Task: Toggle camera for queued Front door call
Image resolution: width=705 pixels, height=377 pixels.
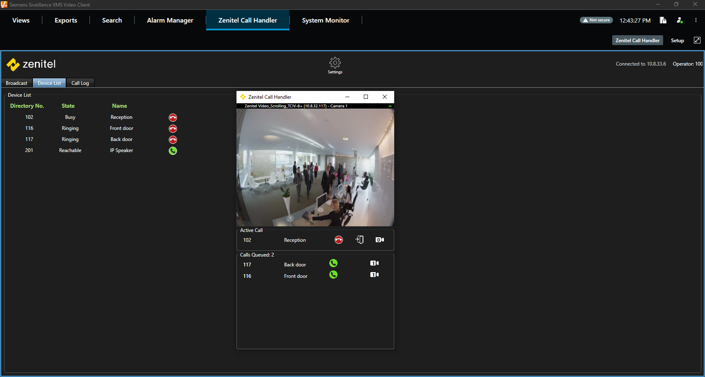Action: coord(374,275)
